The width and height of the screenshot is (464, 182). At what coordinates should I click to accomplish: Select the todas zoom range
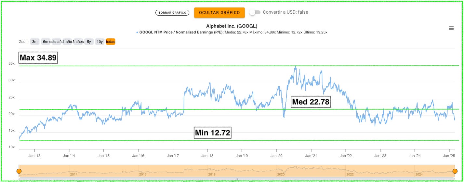111,42
